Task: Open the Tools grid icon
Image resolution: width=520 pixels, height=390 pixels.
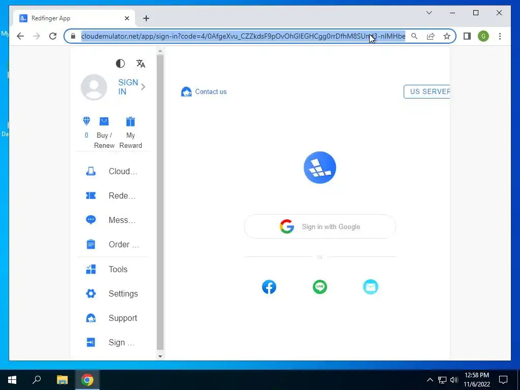Action: (x=91, y=269)
